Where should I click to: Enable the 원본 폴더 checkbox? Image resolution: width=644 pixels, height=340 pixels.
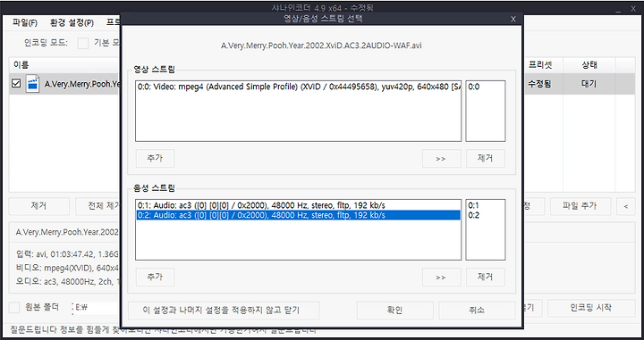14,307
